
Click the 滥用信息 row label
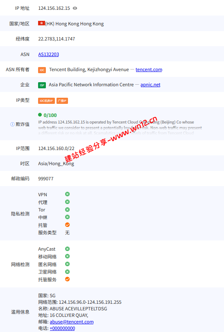coord(20,312)
